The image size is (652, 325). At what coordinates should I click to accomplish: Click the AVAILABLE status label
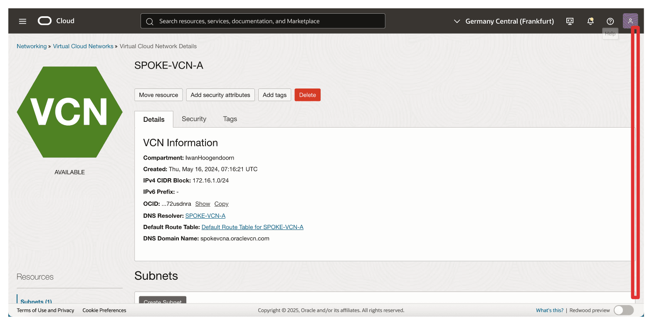tap(69, 172)
